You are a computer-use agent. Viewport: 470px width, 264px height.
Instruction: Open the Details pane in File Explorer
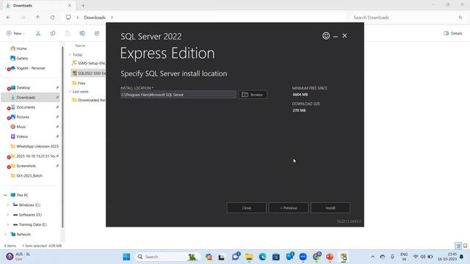click(453, 33)
